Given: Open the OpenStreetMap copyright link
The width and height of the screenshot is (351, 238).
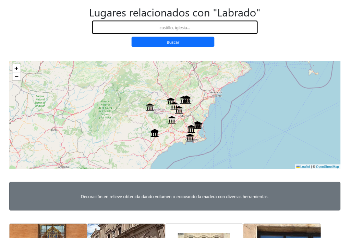Looking at the screenshot, I should pyautogui.click(x=327, y=167).
